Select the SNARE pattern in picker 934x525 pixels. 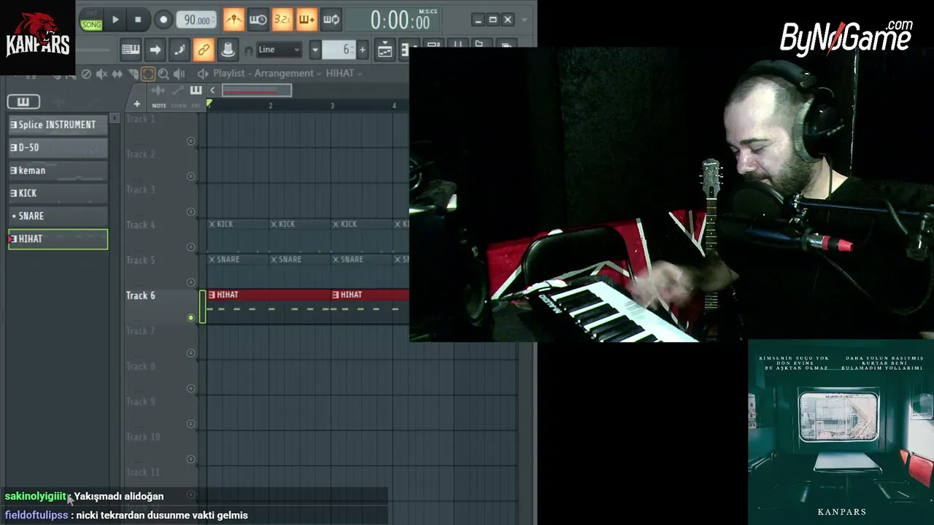pyautogui.click(x=58, y=216)
